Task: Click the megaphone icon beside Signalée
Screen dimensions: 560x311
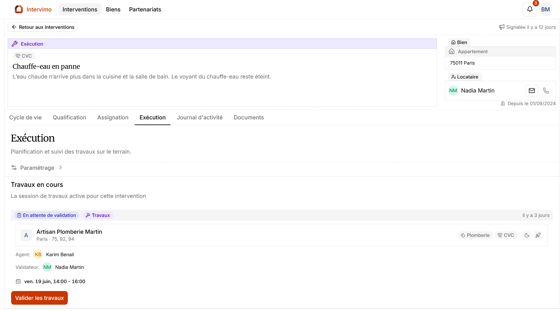Action: pyautogui.click(x=502, y=27)
